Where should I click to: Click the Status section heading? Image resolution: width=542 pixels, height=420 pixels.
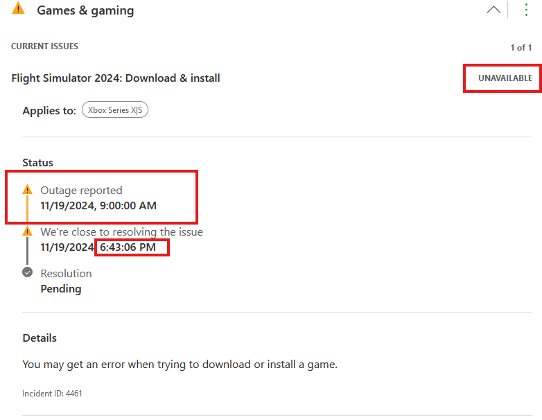pyautogui.click(x=38, y=163)
